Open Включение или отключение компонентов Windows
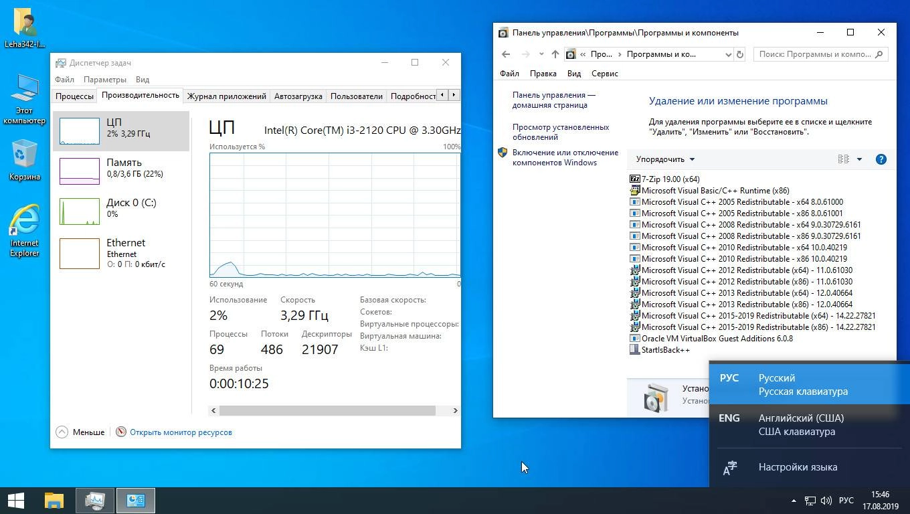 click(565, 157)
